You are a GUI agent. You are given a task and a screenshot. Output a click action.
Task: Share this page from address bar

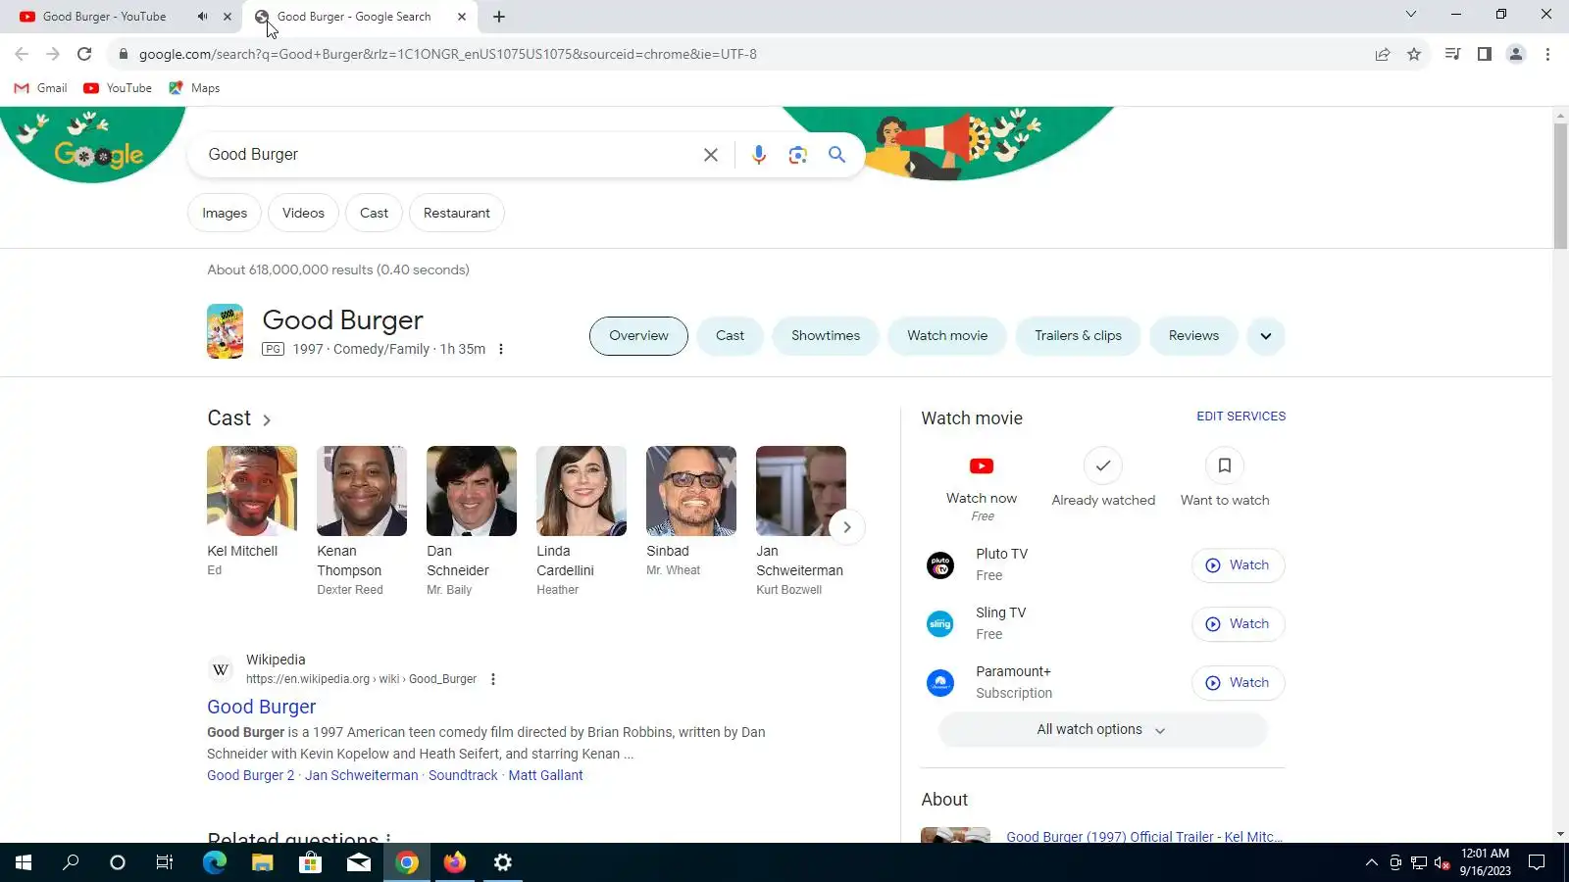tap(1383, 54)
